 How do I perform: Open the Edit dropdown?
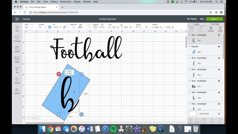(81, 27)
